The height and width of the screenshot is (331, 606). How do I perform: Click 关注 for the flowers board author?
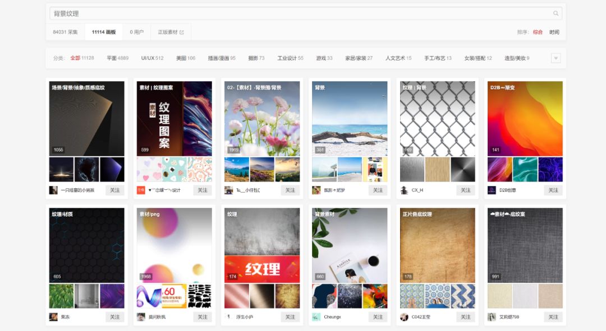pos(290,190)
